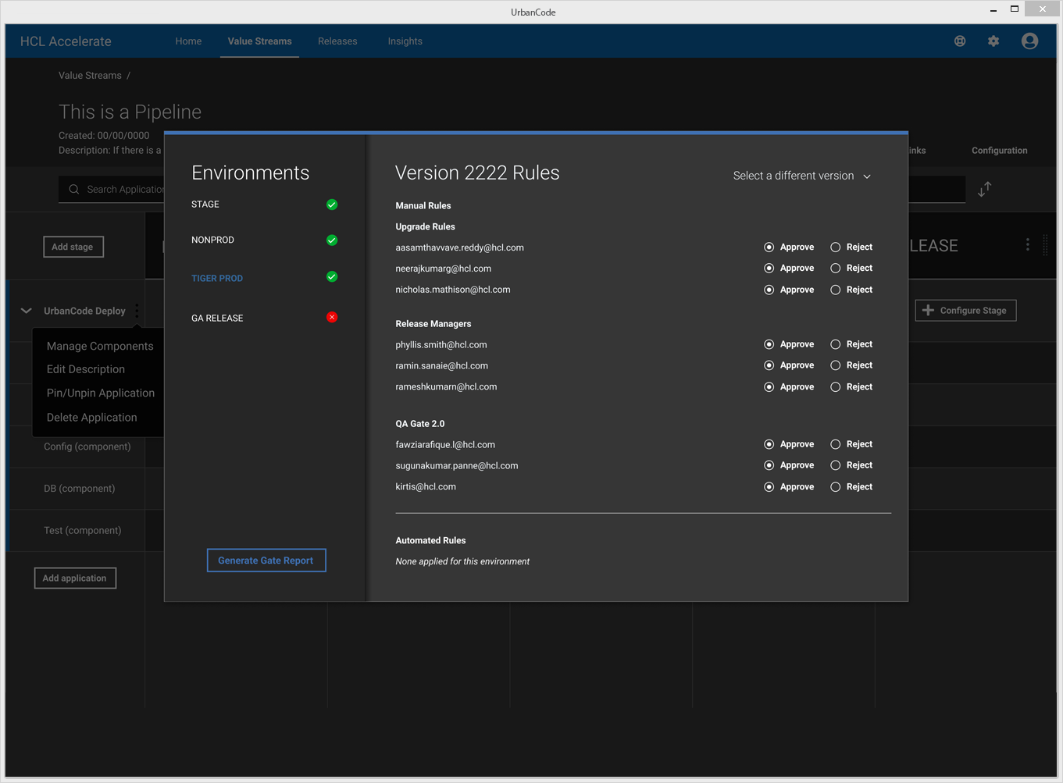Select the TIGER PROD environment
1063x783 pixels.
tap(217, 279)
